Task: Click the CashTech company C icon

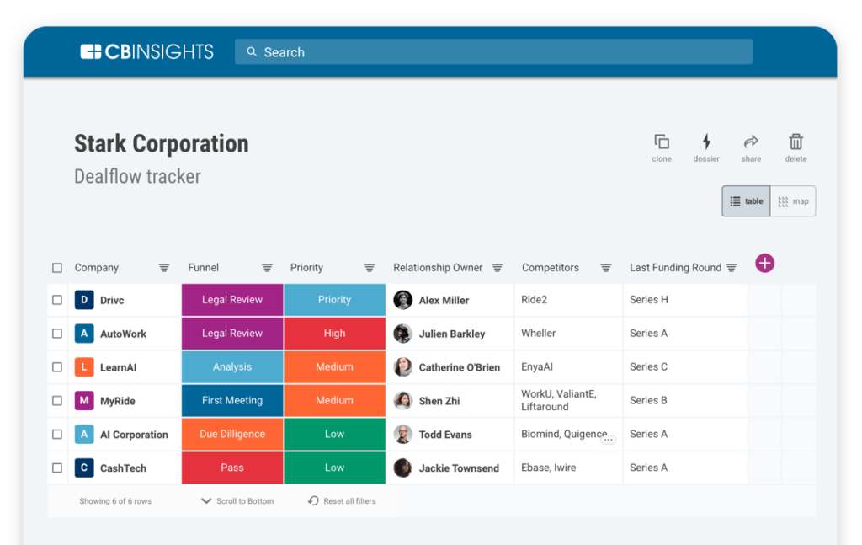Action: [84, 468]
